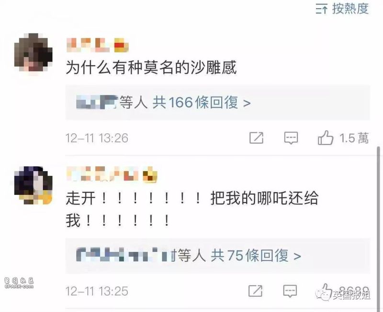
Task: Click the member badge beside the first username
Action: (122, 45)
